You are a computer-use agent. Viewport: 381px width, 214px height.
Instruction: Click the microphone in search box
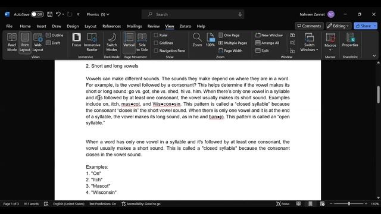coord(240,14)
